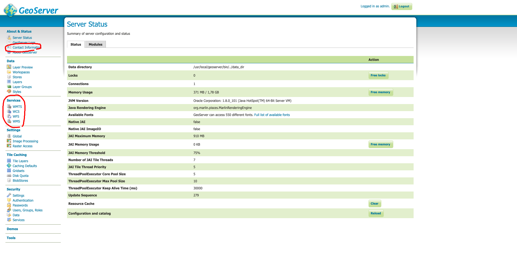Open the Caching Defaults link text
This screenshot has width=517, height=257.
click(x=25, y=166)
